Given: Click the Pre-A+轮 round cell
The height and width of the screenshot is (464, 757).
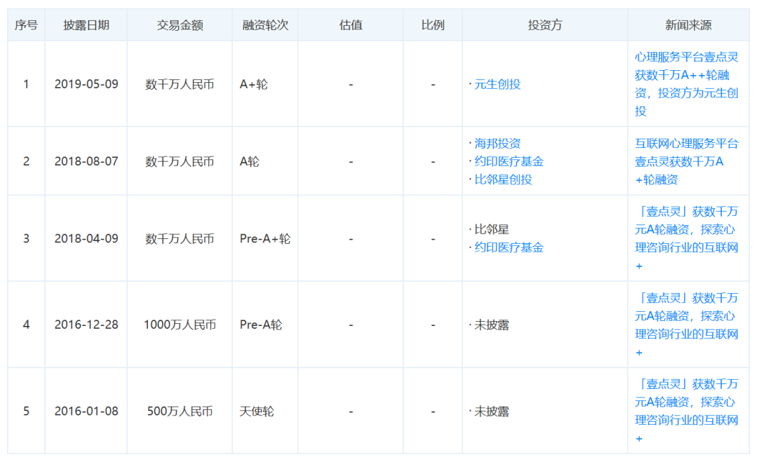Looking at the screenshot, I should tap(265, 238).
